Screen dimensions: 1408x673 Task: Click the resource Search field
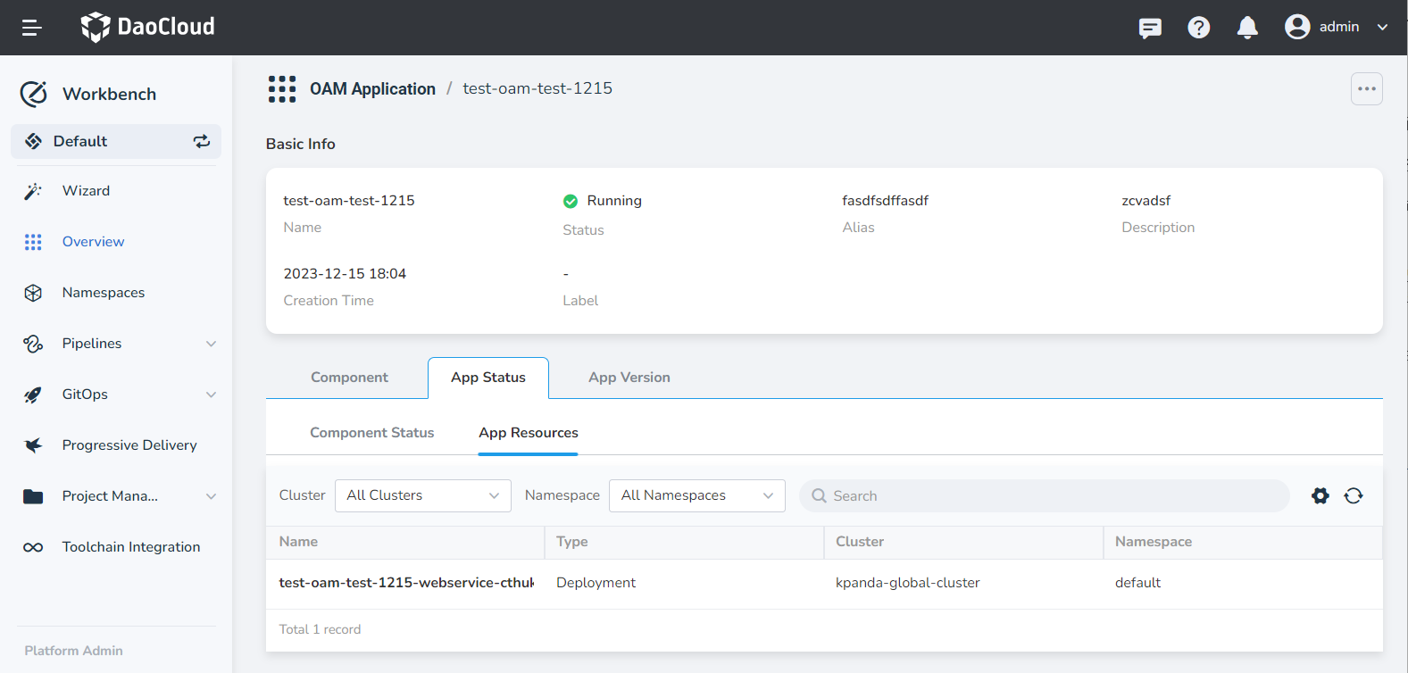(x=1045, y=496)
